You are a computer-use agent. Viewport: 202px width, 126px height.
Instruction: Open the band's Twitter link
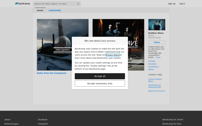[151, 70]
